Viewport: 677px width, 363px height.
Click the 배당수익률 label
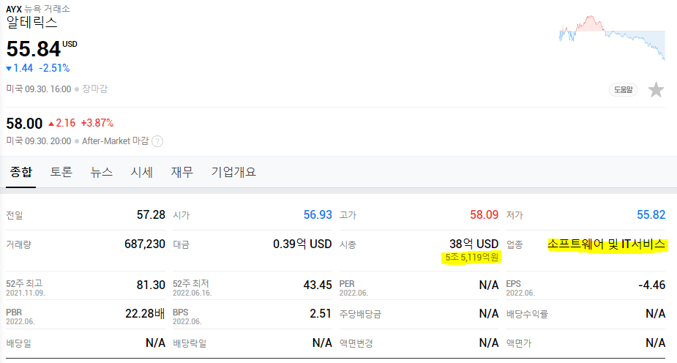point(527,314)
